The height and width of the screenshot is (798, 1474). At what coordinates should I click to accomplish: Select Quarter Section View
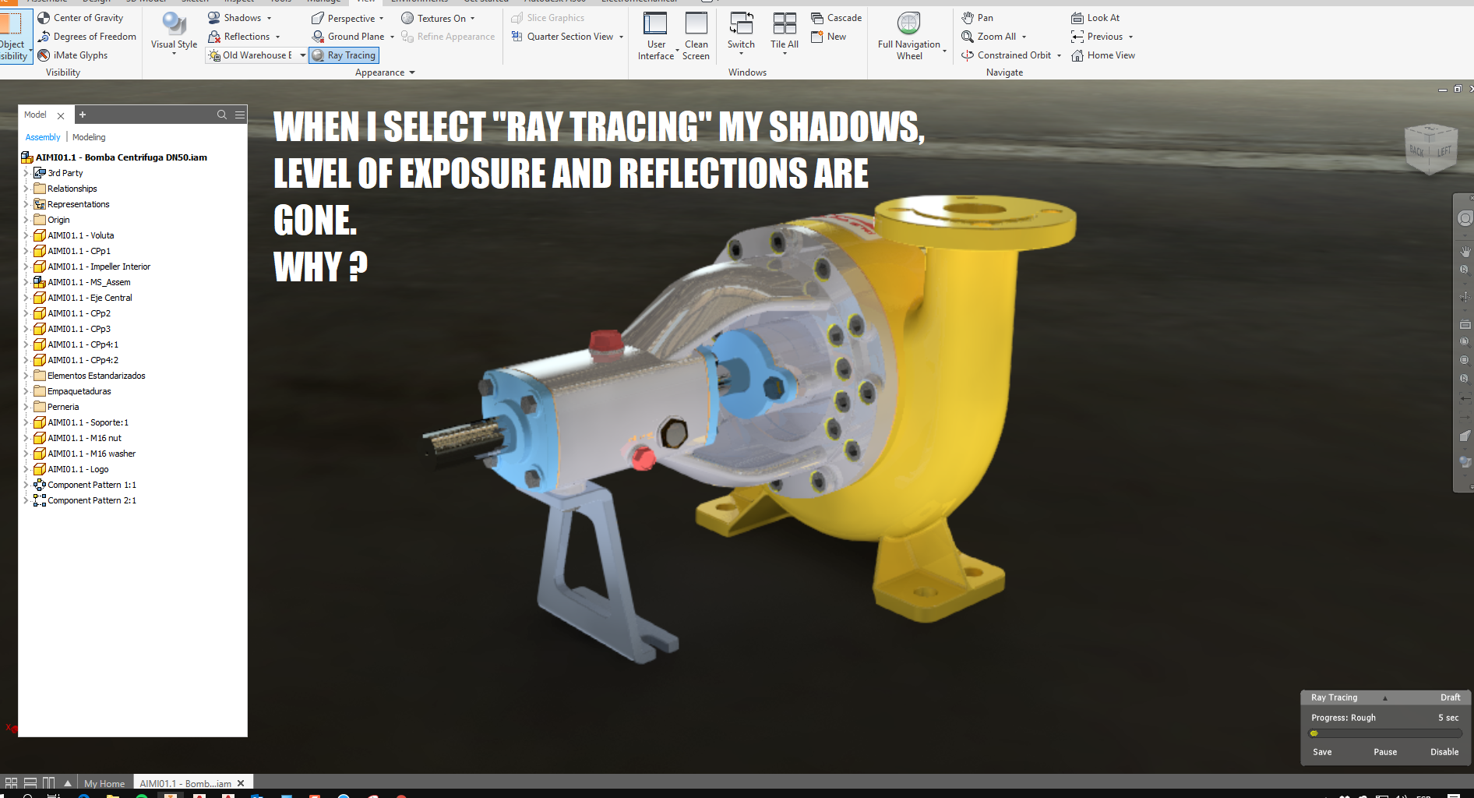562,37
